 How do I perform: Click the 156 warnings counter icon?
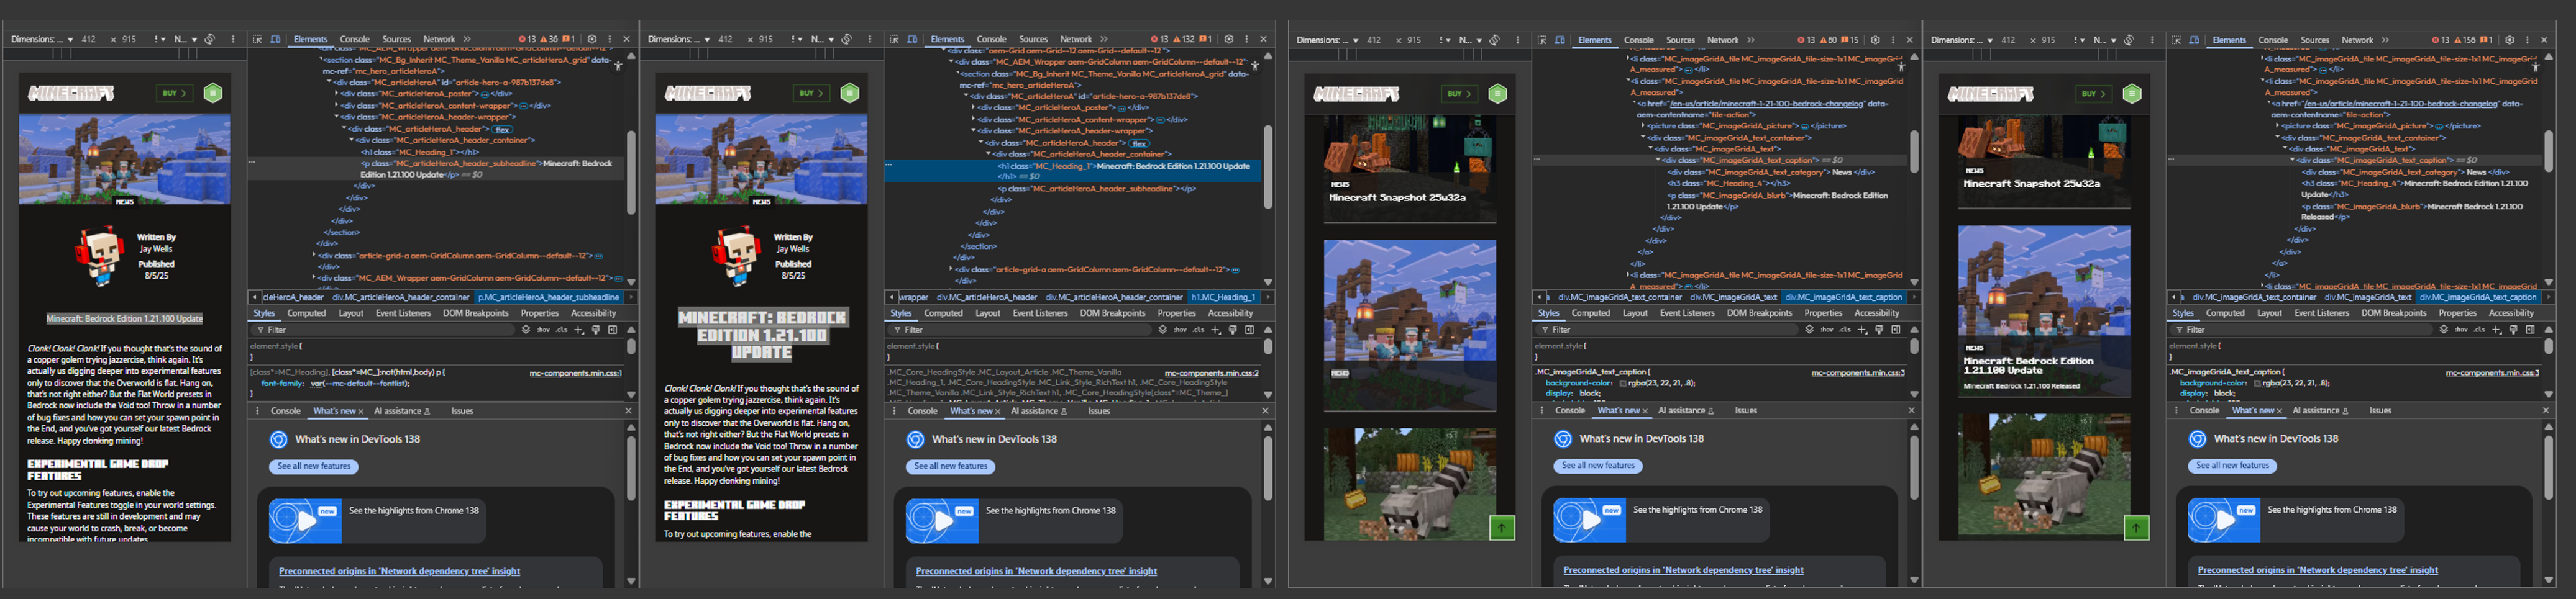(x=2464, y=40)
